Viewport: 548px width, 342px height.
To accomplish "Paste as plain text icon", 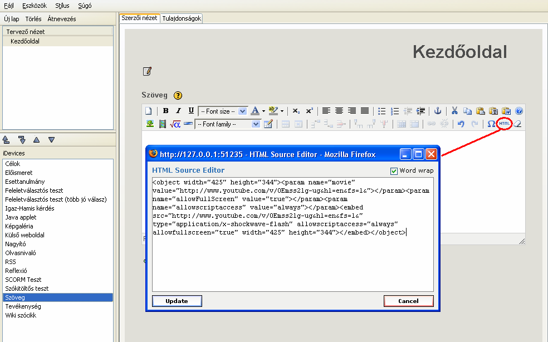I will 493,111.
